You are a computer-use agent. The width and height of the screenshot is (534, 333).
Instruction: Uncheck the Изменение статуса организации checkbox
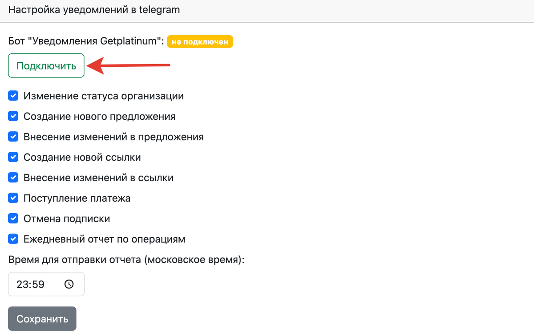(13, 96)
